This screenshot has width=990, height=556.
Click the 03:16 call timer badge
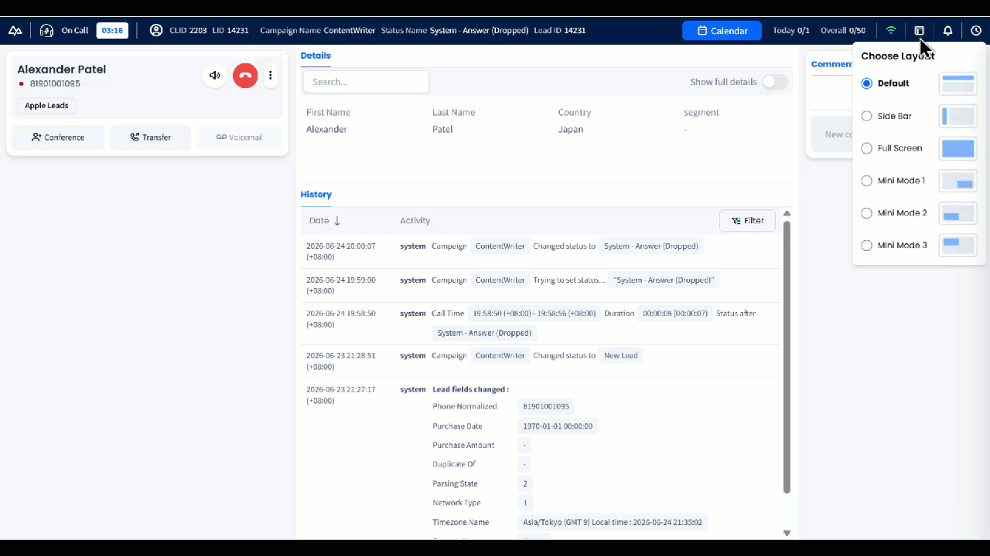click(112, 31)
